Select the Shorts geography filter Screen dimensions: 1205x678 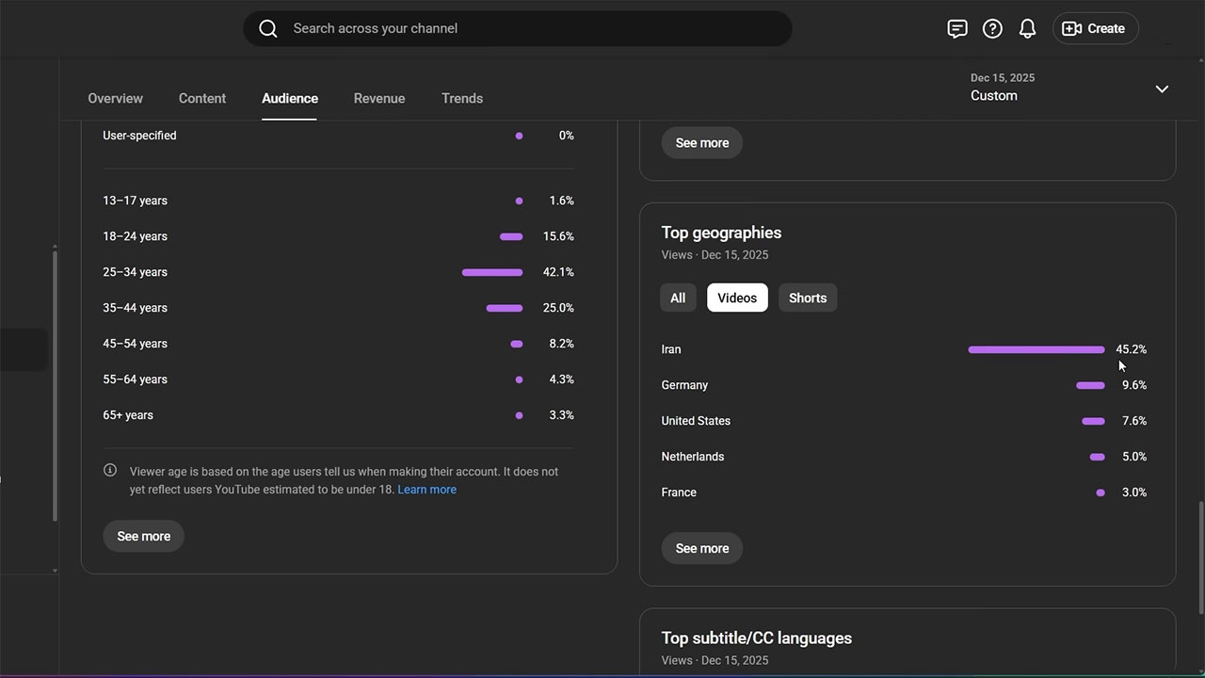(807, 298)
